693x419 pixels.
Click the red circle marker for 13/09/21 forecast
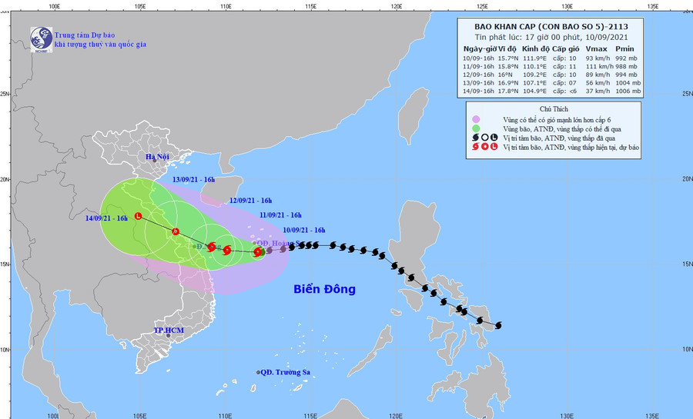click(176, 231)
